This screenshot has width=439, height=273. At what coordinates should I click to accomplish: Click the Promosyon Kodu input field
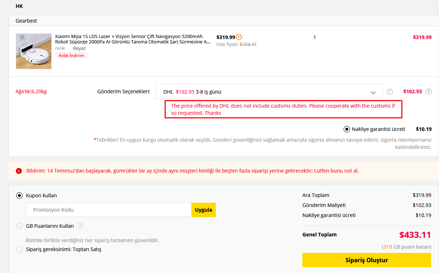coord(109,210)
